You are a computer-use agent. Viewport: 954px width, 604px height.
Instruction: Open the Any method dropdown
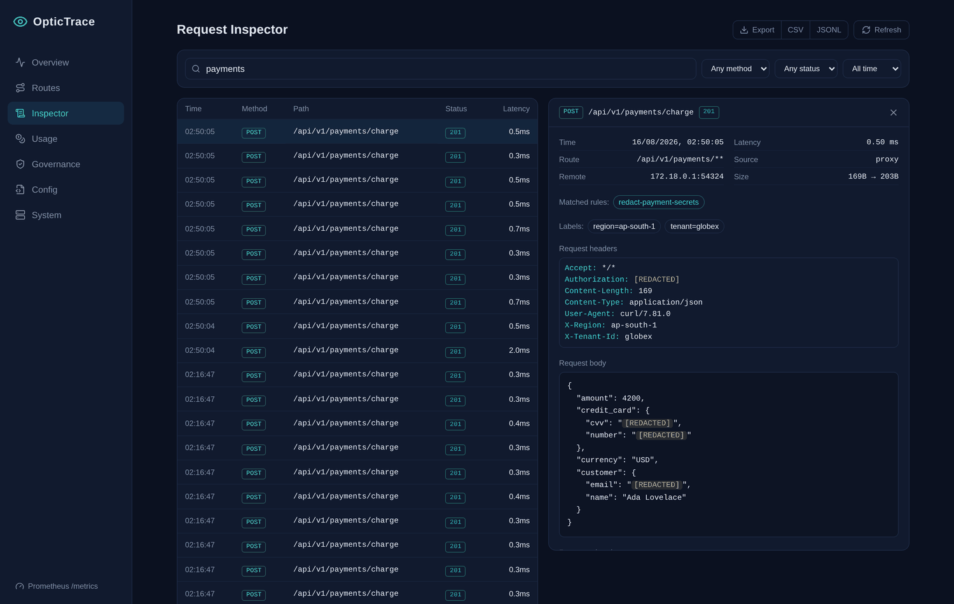click(735, 69)
